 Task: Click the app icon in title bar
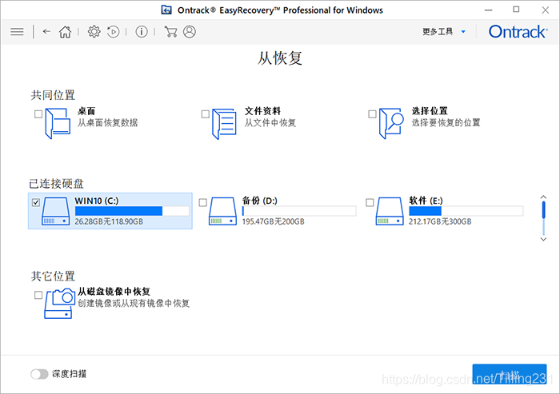166,10
